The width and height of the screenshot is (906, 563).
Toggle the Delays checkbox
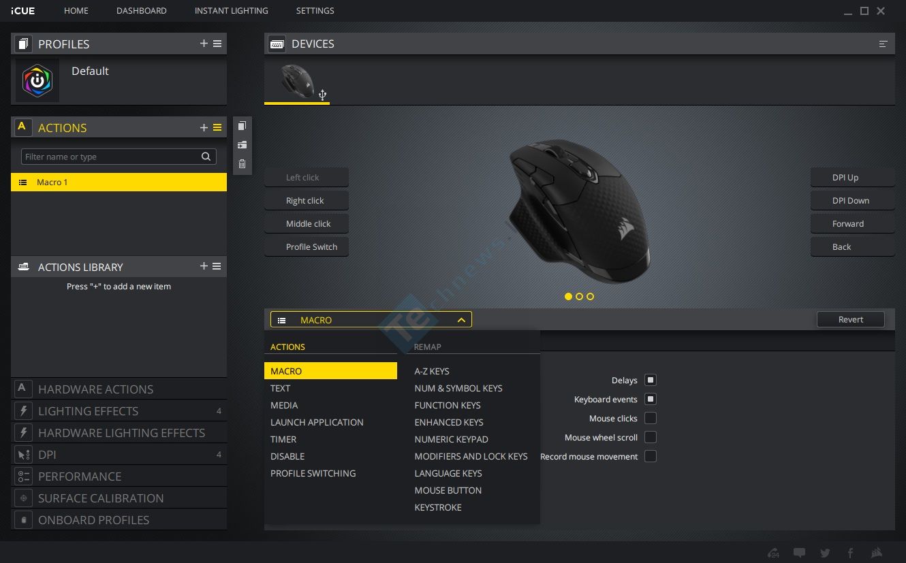click(x=651, y=380)
